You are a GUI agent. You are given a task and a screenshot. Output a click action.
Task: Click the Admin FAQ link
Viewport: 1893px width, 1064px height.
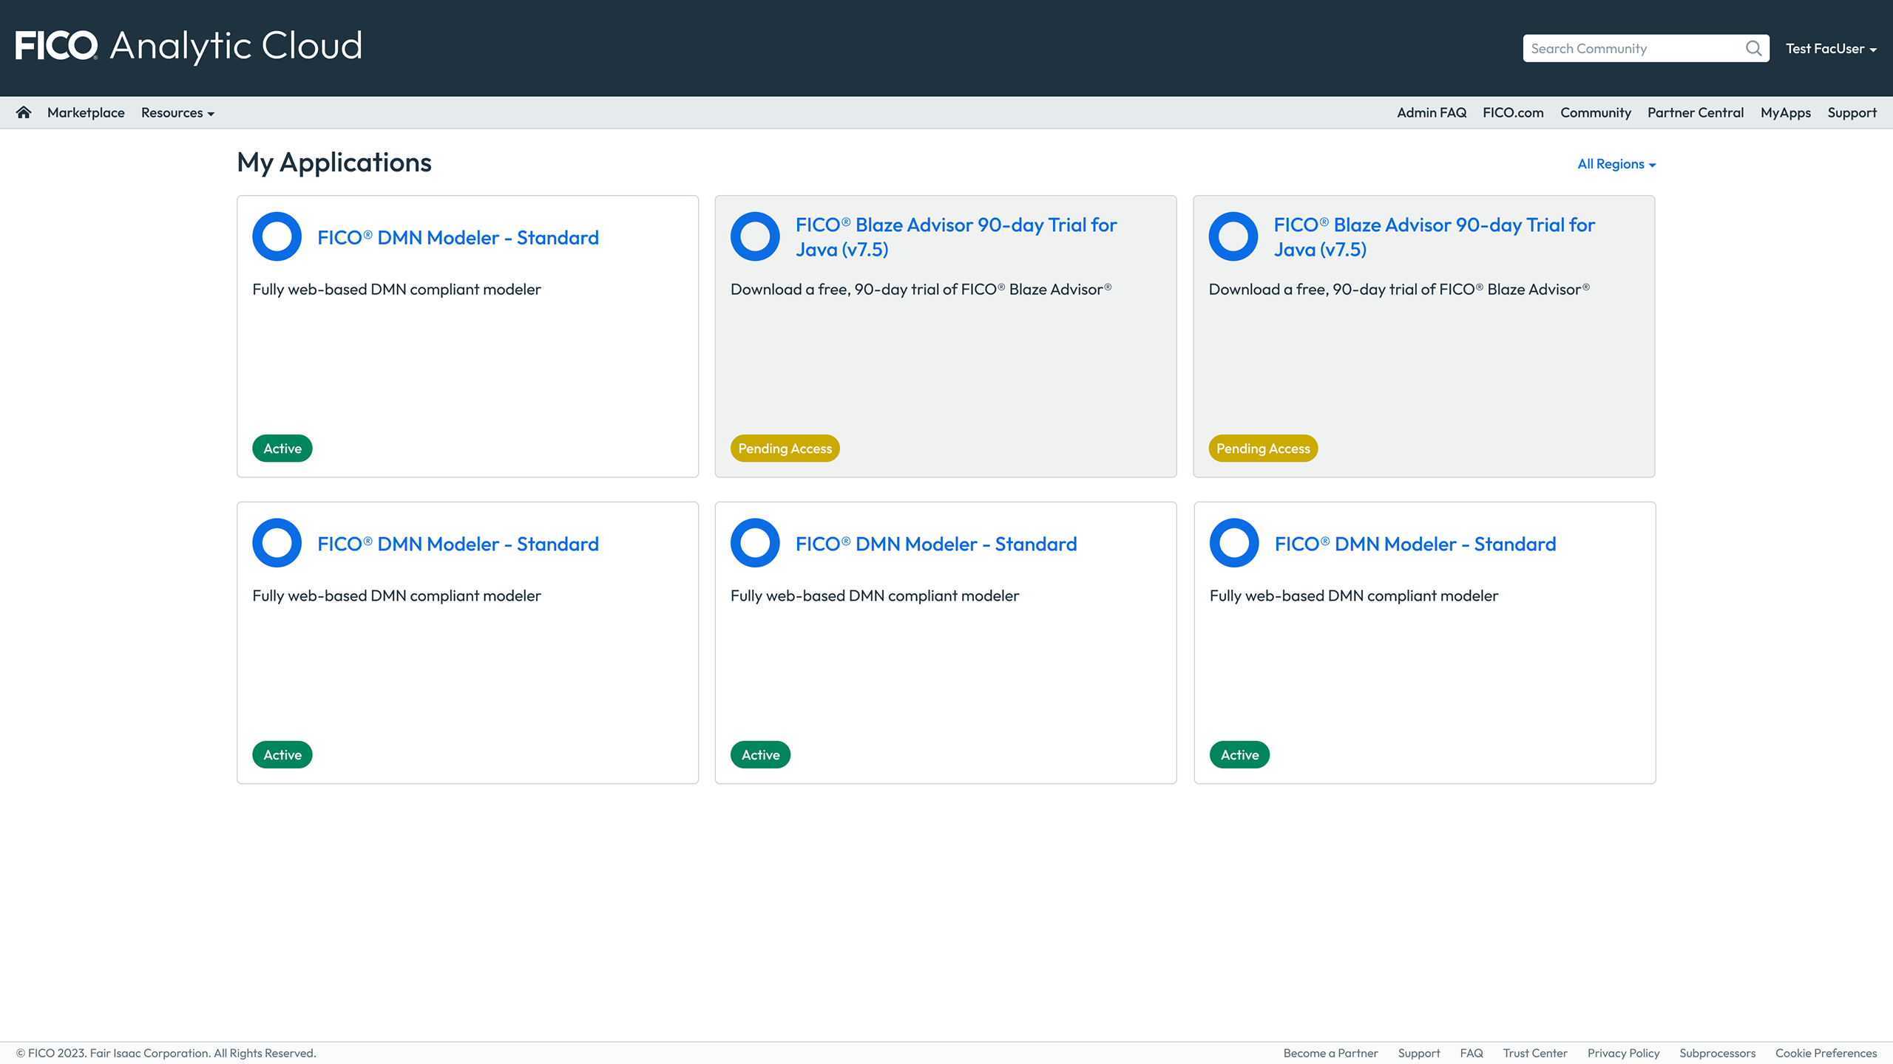[1431, 113]
